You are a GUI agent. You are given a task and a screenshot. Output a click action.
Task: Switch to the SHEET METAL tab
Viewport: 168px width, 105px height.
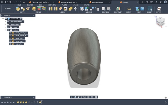pyautogui.click(x=52, y=5)
